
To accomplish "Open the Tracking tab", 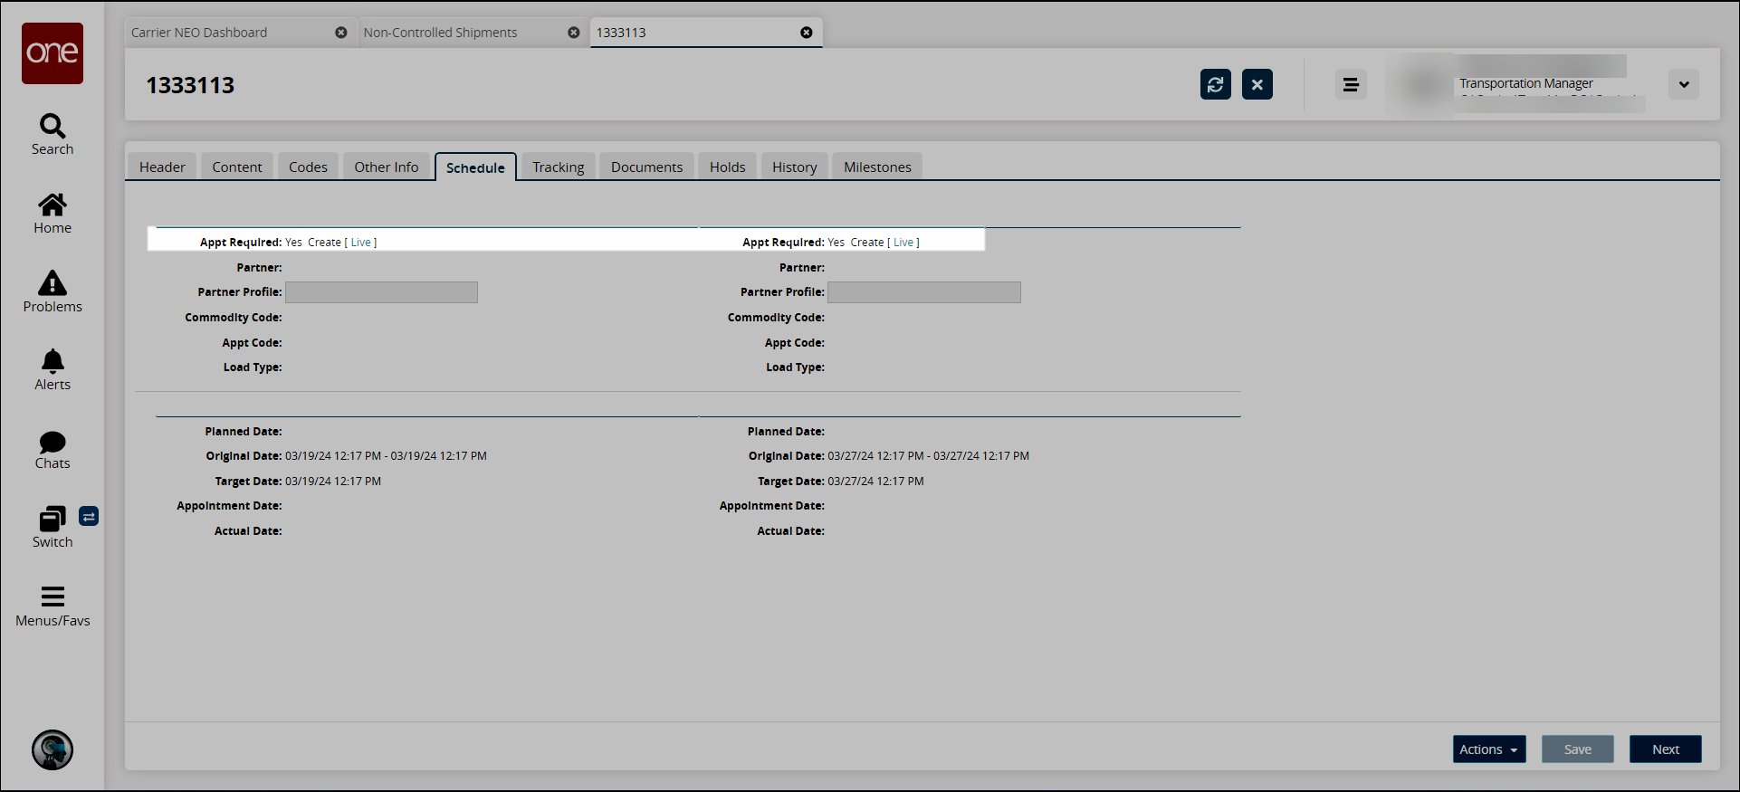I will tap(559, 167).
